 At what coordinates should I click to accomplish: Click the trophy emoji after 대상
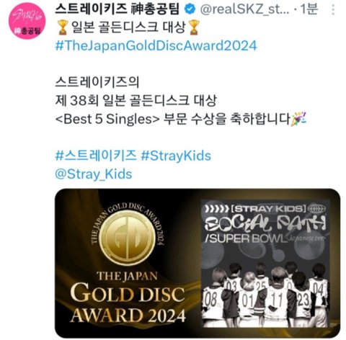pyautogui.click(x=193, y=27)
